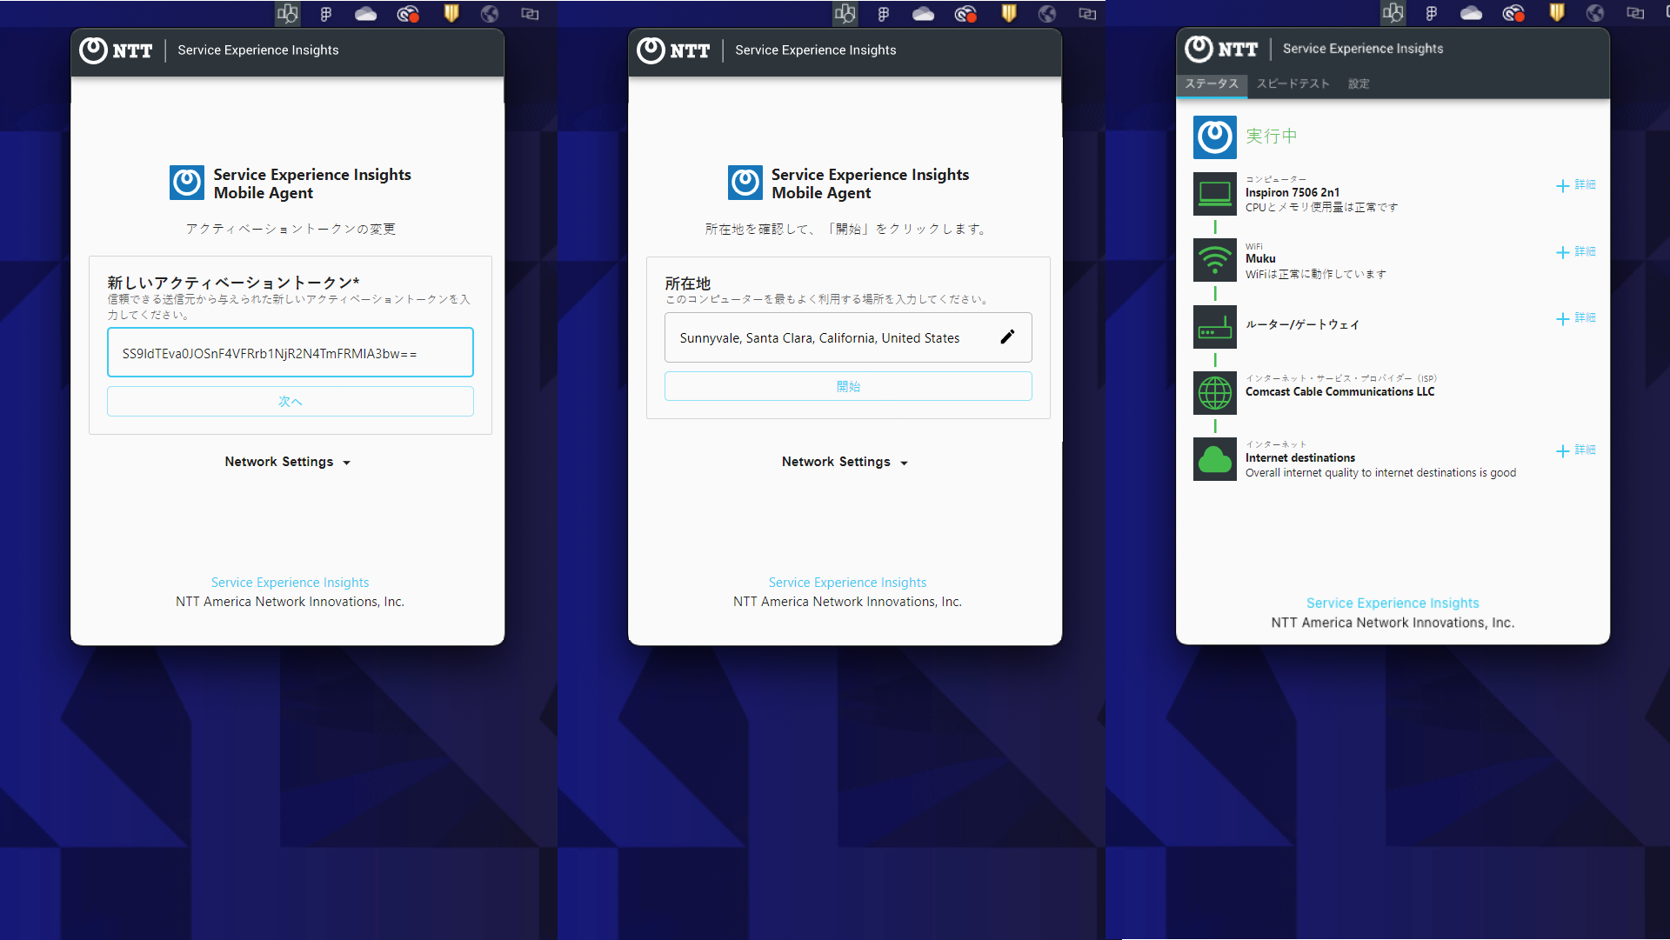Switch to the スピードテスト tab

pyautogui.click(x=1293, y=84)
